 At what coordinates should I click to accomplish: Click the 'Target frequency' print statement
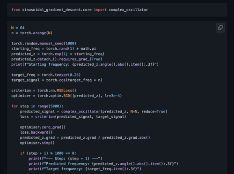pyautogui.click(x=85, y=169)
